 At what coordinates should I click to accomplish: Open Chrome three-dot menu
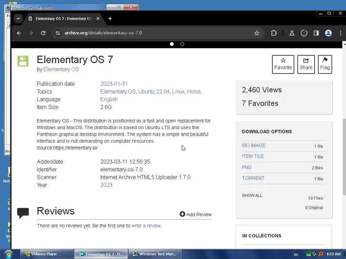(341, 33)
